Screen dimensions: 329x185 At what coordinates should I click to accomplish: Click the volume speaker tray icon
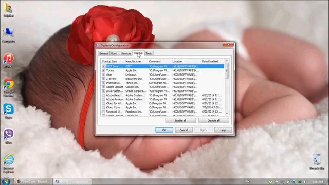(x=305, y=182)
